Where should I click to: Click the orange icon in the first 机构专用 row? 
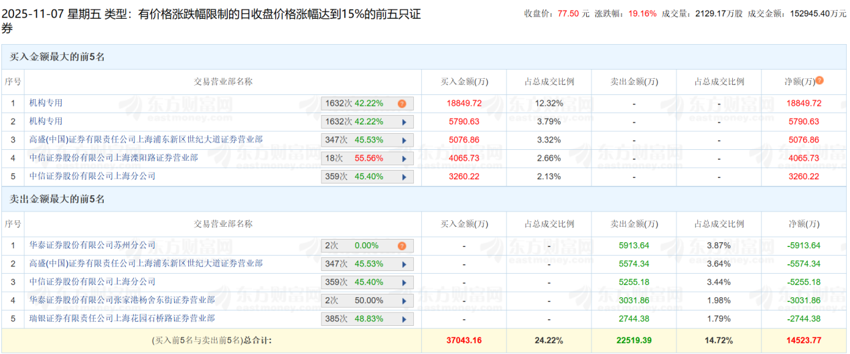coord(402,104)
